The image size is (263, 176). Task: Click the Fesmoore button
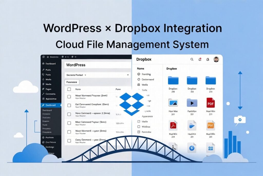point(72,82)
